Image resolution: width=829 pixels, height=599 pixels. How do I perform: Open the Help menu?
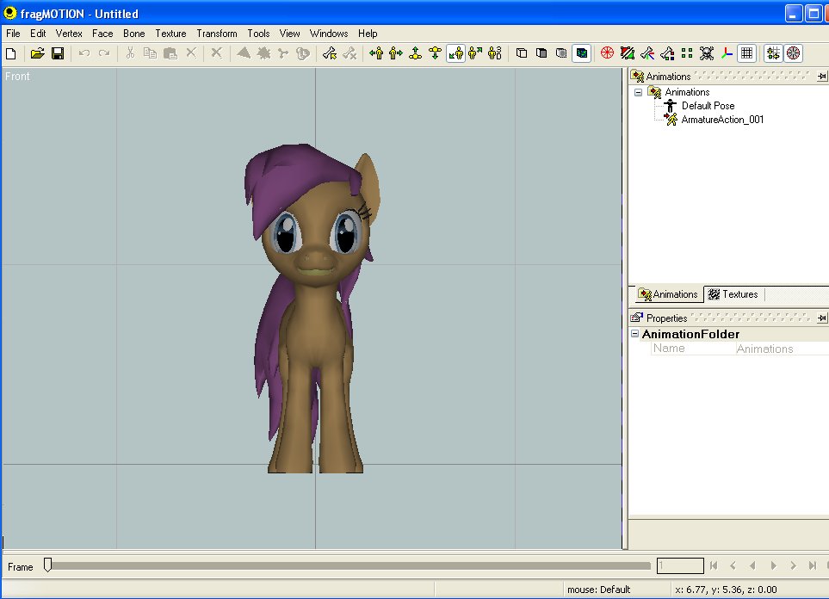(368, 34)
